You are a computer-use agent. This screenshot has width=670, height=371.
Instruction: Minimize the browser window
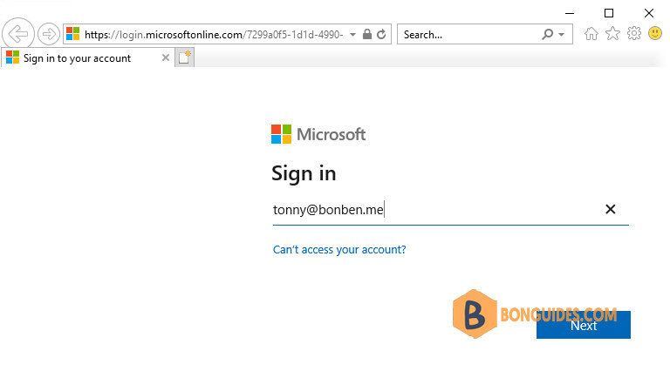coord(570,13)
